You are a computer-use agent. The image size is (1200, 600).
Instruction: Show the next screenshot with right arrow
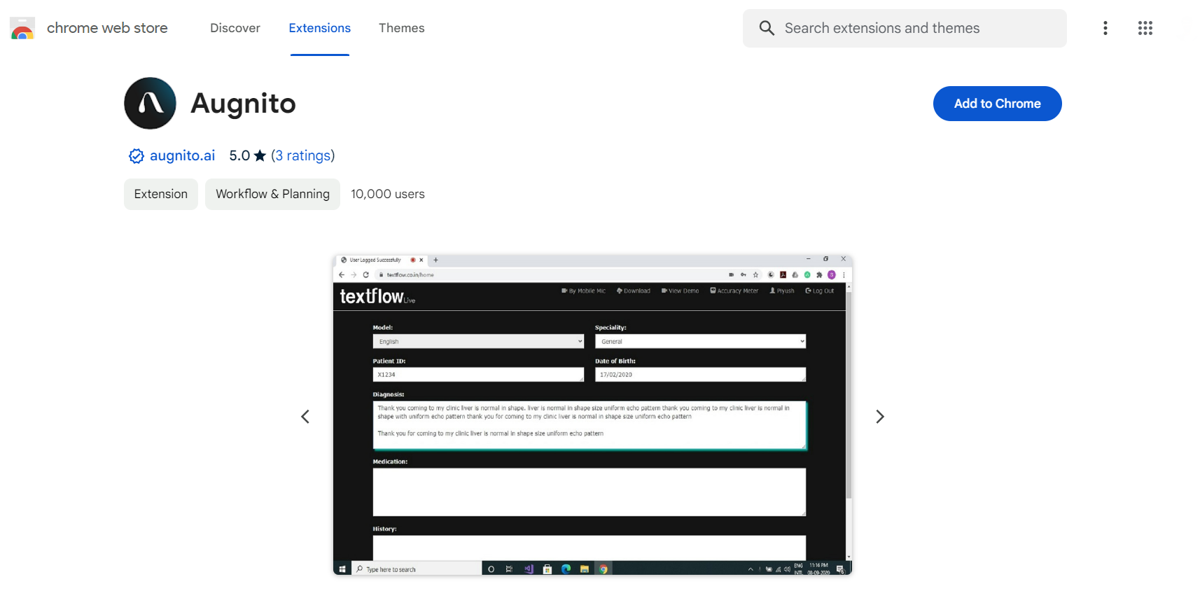[880, 417]
